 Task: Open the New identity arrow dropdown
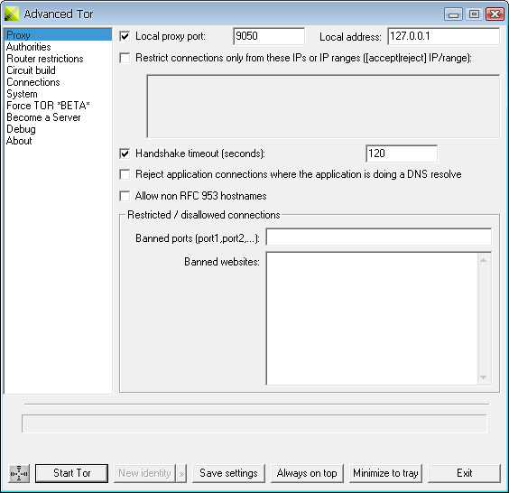181,473
